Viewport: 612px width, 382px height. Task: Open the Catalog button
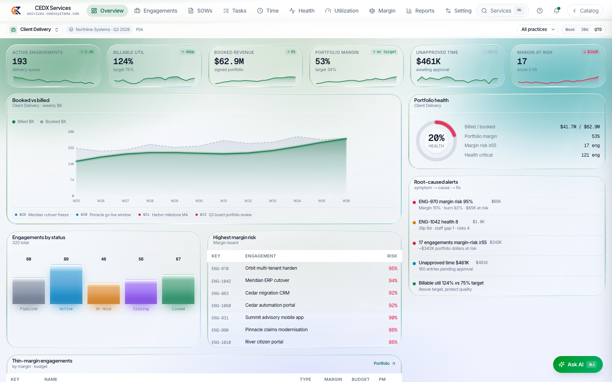coord(585,11)
